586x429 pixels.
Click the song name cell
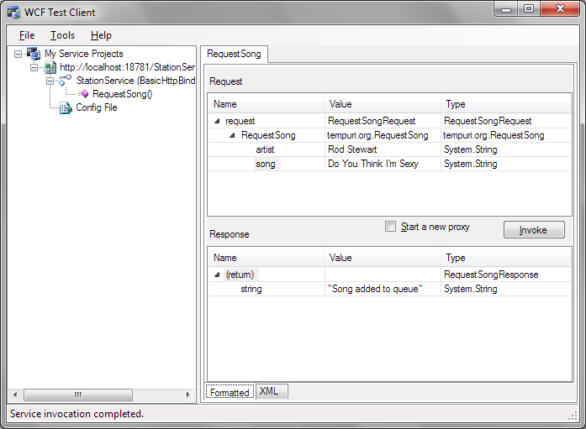coord(266,164)
